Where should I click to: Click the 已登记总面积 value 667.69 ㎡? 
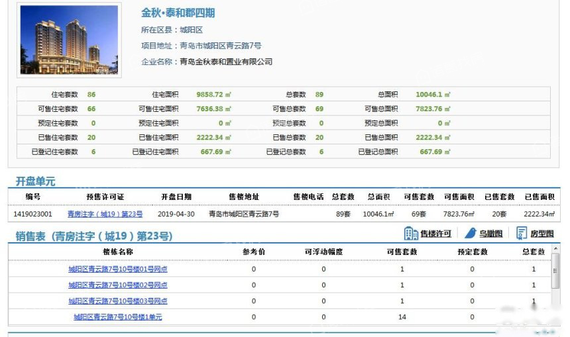tap(435, 152)
